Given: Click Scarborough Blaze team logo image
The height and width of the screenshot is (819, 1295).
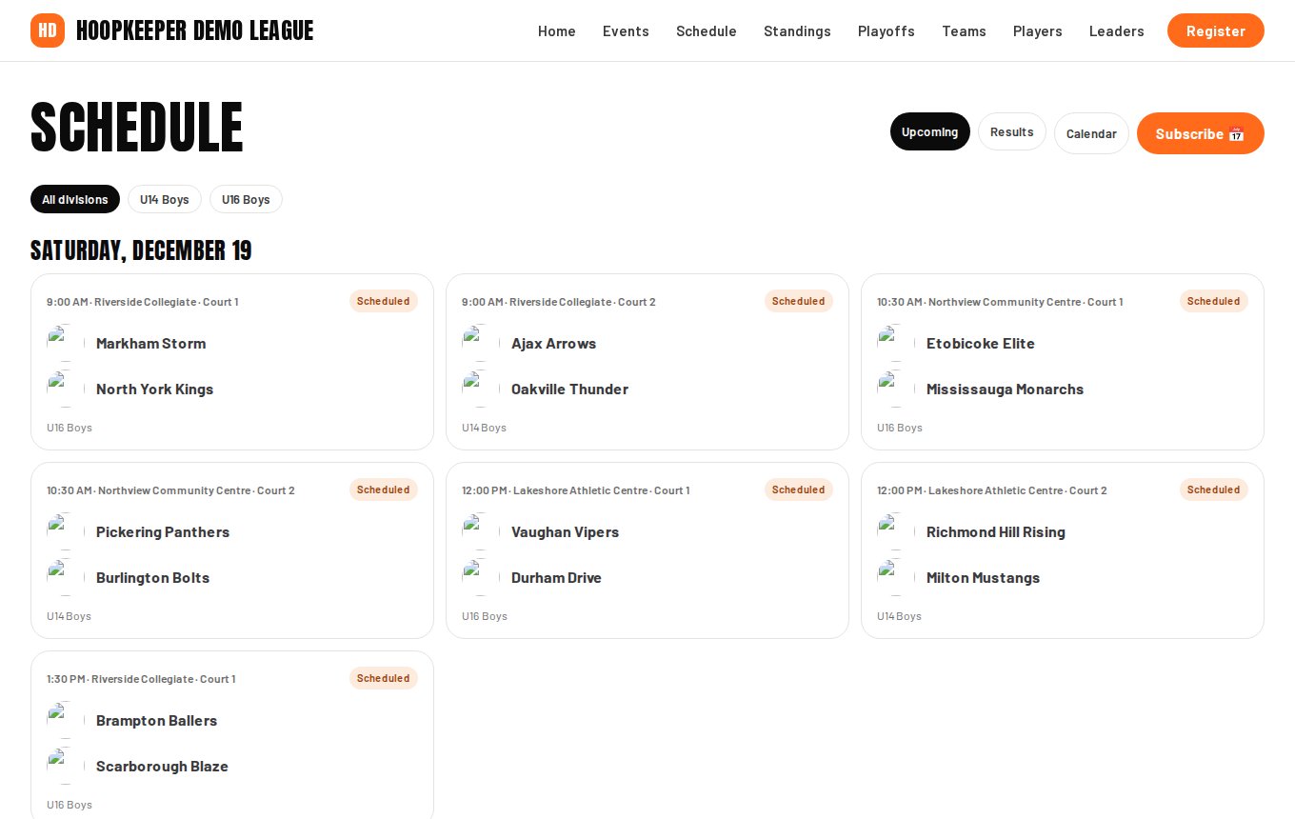Looking at the screenshot, I should (x=66, y=766).
